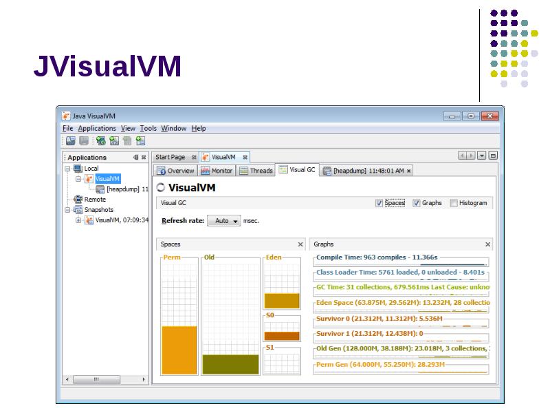
Task: Click the Local computer icon in tree
Action: click(78, 169)
